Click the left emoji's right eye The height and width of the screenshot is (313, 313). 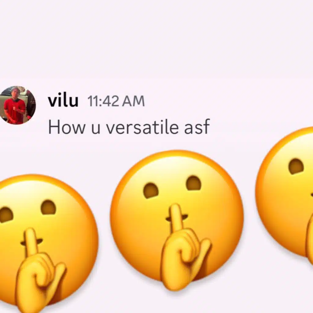(49, 208)
